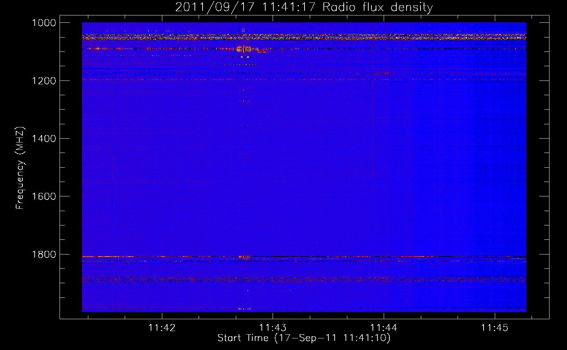
Task: Click the 1200 frequency tick label
Action: tap(44, 81)
